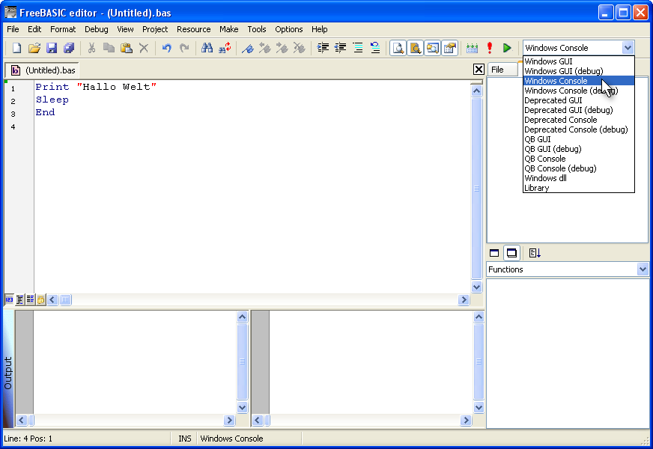Click the vertical Output panel label
The image size is (653, 449).
[x=8, y=373]
